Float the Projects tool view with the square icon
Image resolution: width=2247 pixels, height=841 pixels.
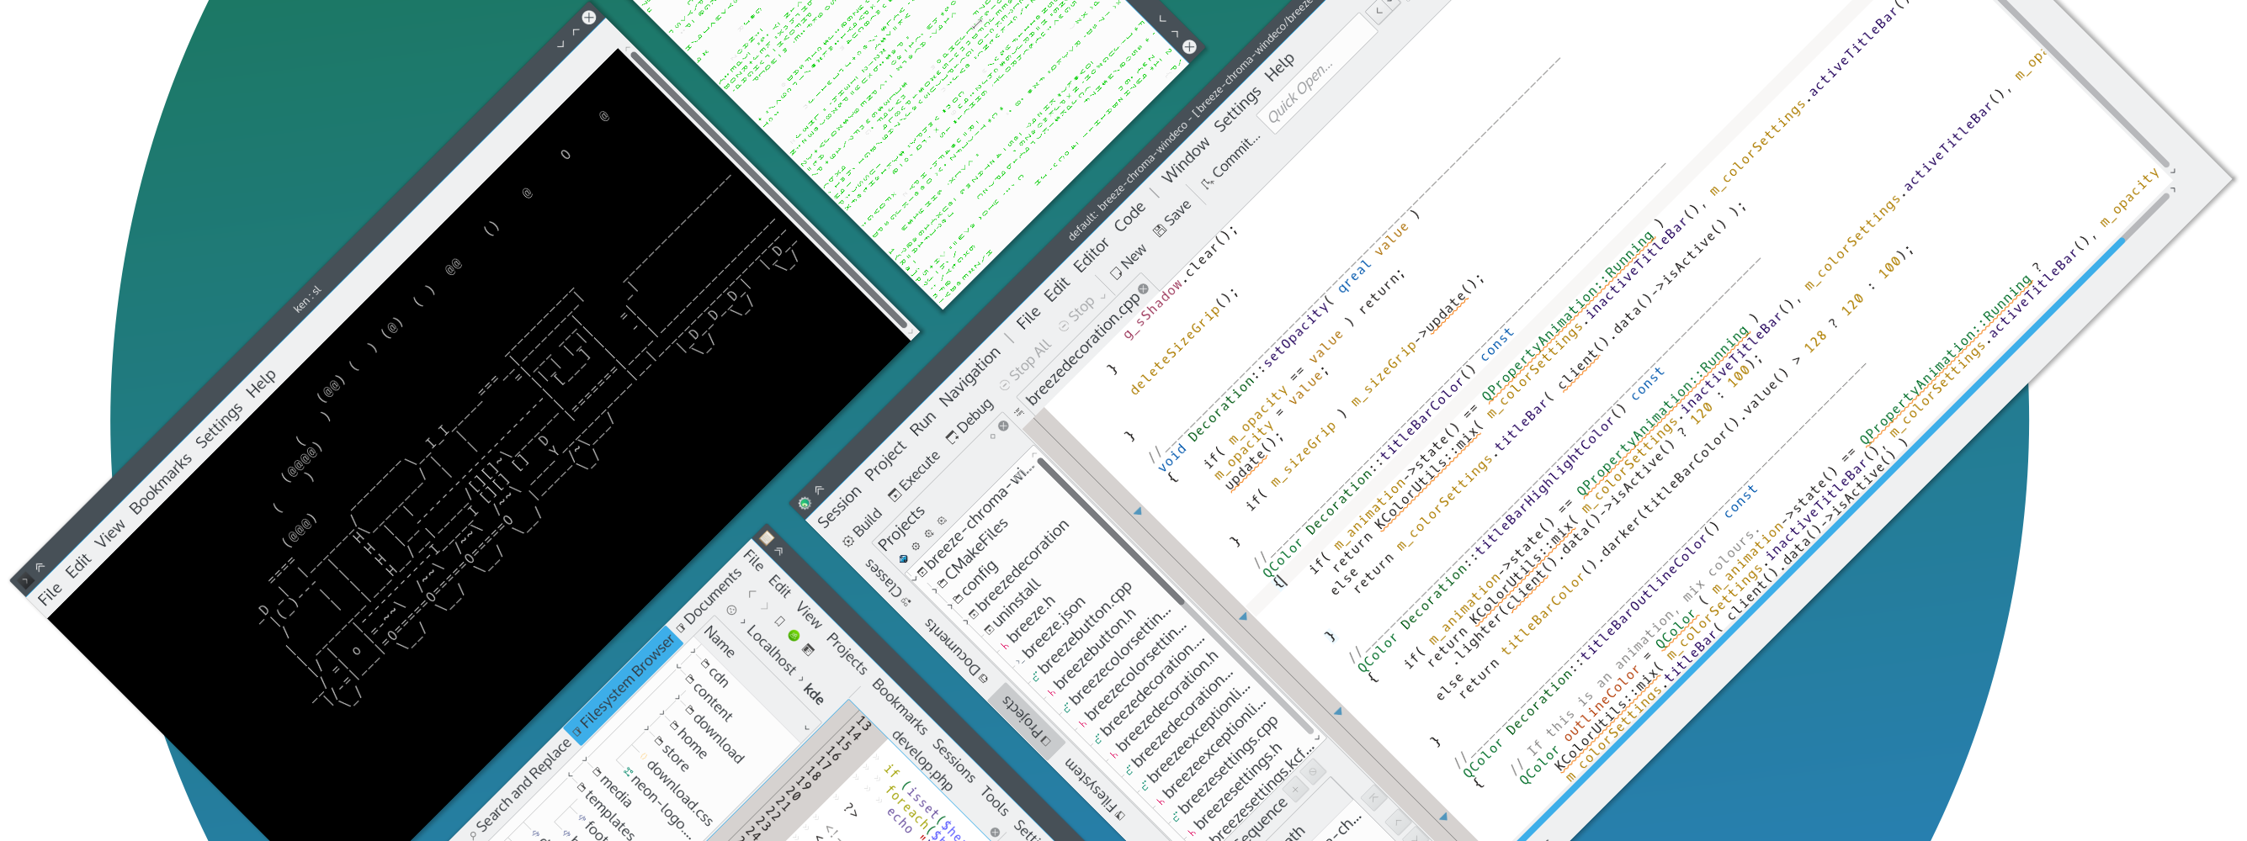click(991, 436)
